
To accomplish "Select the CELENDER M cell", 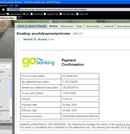I will click(80, 88).
